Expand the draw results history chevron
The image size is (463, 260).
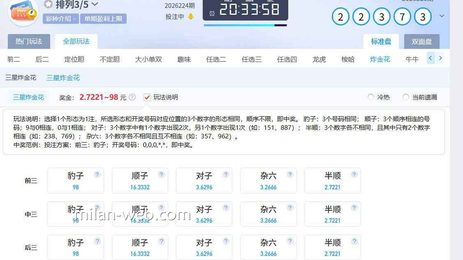coord(442,16)
